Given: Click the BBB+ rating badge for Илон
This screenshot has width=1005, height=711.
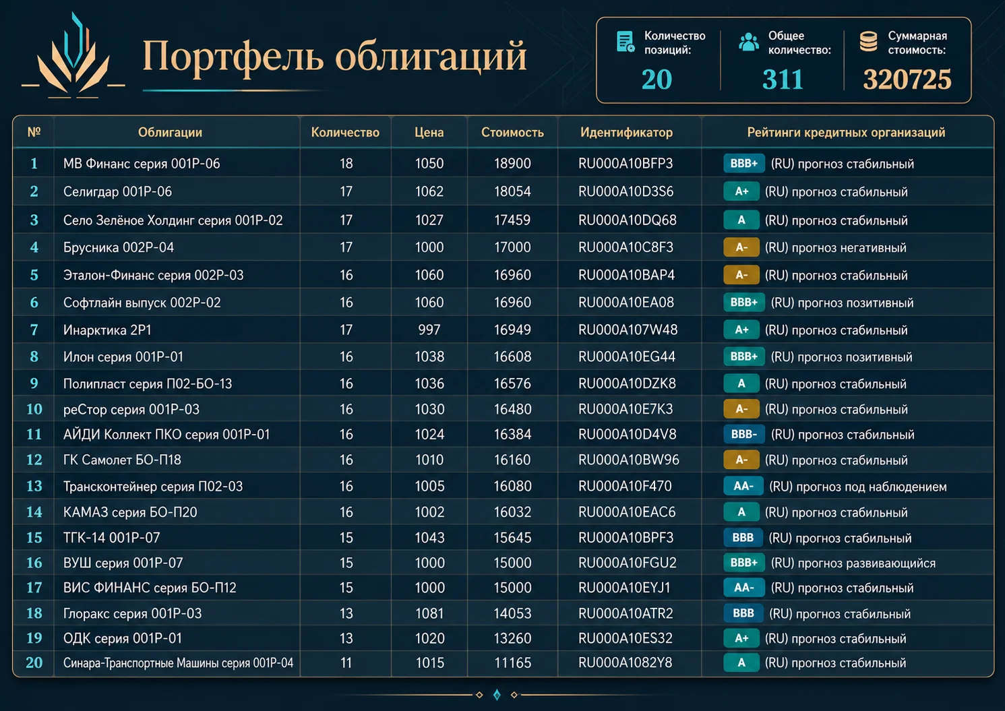Looking at the screenshot, I should pyautogui.click(x=744, y=357).
